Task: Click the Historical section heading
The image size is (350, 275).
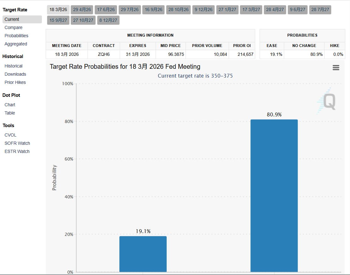Action: click(x=13, y=56)
